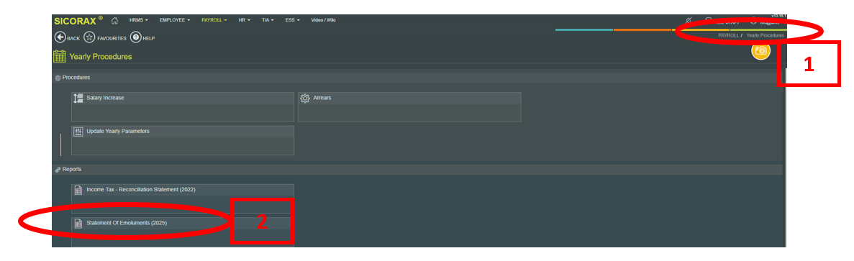Image resolution: width=854 pixels, height=261 pixels.
Task: Open the T/A dropdown menu
Action: [268, 20]
